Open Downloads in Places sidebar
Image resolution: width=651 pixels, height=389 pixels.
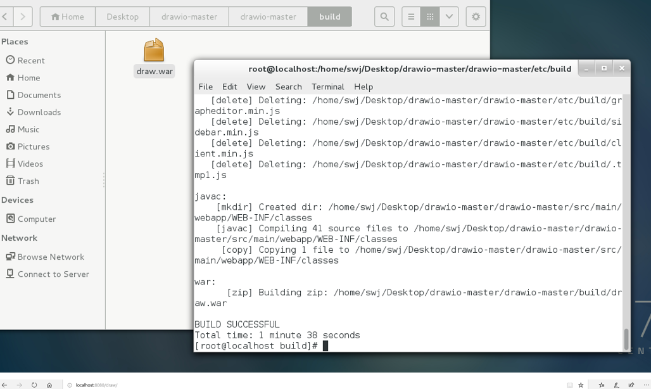point(34,112)
